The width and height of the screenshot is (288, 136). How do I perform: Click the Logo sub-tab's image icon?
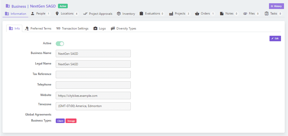(95, 28)
